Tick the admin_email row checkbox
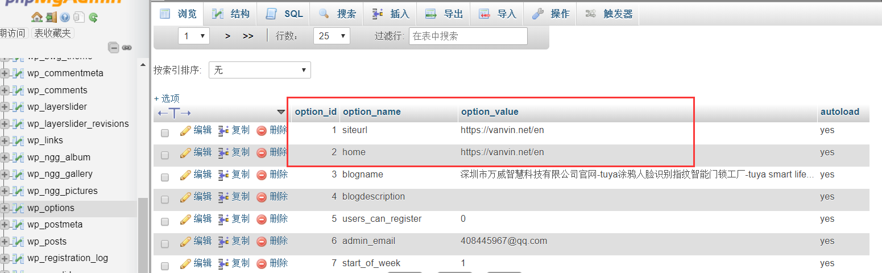The width and height of the screenshot is (882, 273). (165, 244)
